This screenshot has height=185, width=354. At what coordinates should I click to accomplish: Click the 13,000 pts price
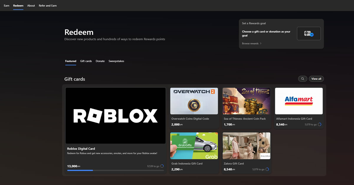pos(74,166)
